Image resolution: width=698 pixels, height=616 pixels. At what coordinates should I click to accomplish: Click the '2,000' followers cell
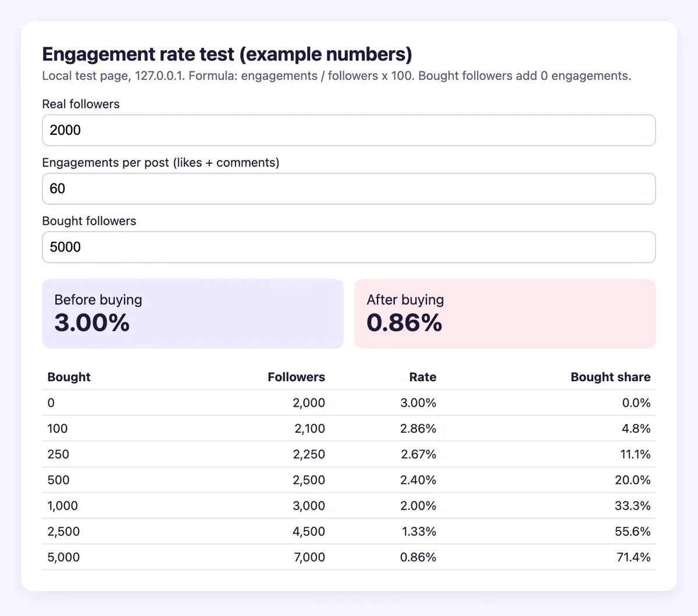tap(309, 403)
